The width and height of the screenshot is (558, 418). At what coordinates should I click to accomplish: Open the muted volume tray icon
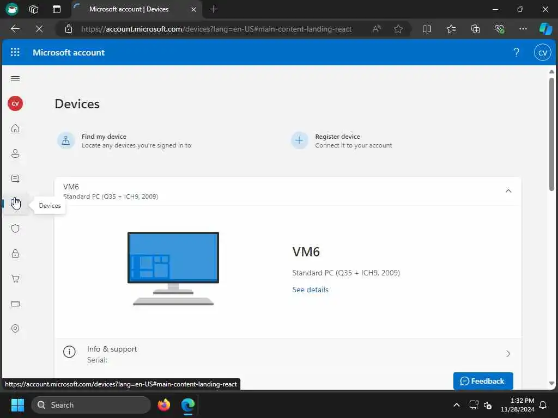click(488, 405)
